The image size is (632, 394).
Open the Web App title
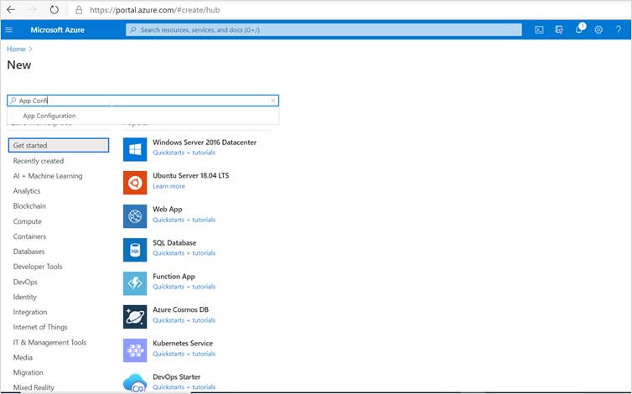[168, 210]
